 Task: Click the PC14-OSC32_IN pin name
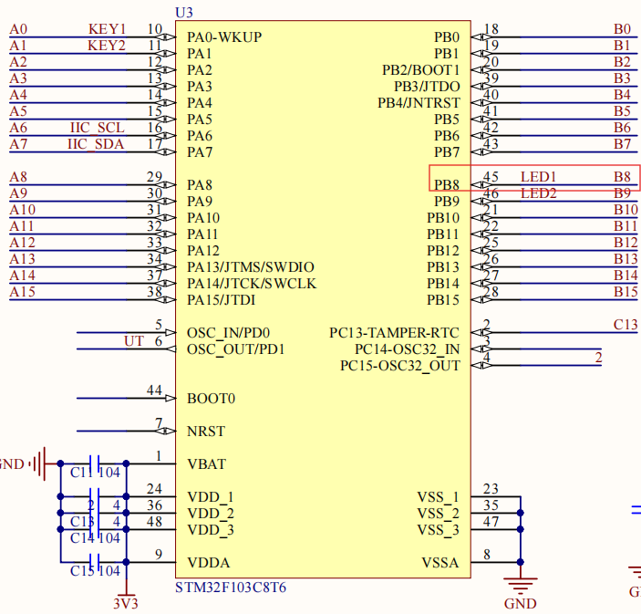click(x=408, y=349)
